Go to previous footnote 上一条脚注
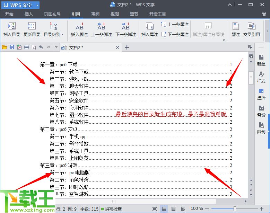270x213 pixels. coord(102,29)
